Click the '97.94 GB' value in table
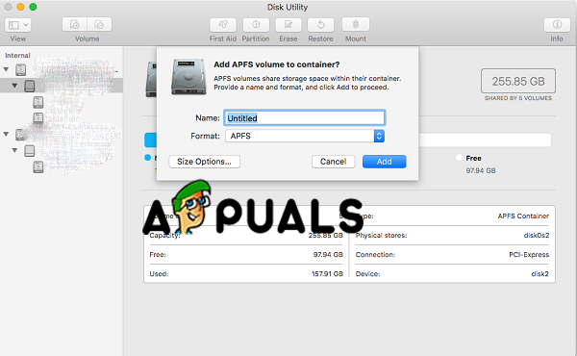This screenshot has height=356, width=577. 328,254
